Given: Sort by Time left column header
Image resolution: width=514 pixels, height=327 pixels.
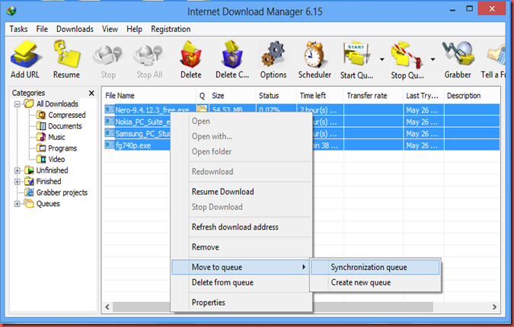Looking at the screenshot, I should click(x=320, y=96).
